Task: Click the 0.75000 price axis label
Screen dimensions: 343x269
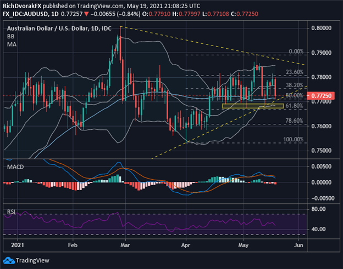Action: [322, 151]
